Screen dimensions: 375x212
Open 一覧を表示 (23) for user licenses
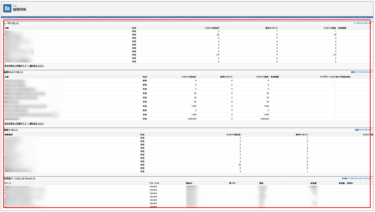[x=36, y=66]
